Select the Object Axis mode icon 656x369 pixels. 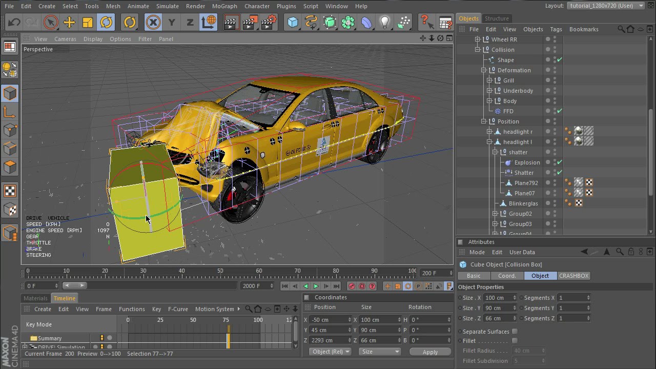coord(10,112)
